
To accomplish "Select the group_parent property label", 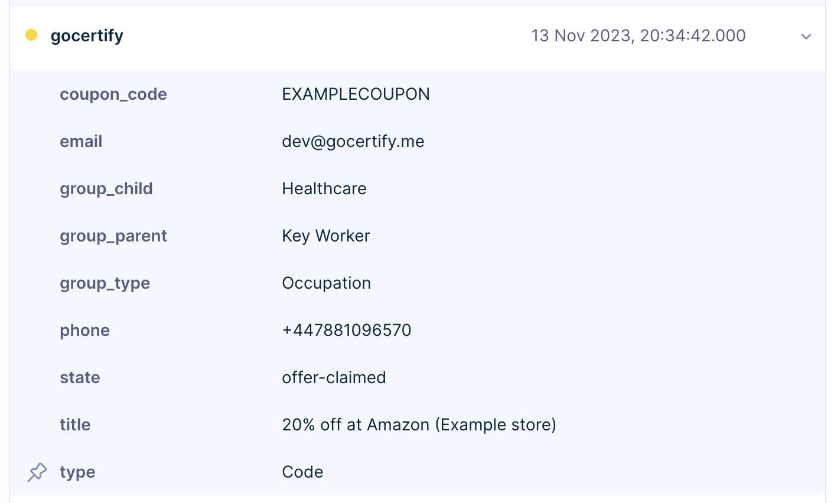I will (x=113, y=236).
